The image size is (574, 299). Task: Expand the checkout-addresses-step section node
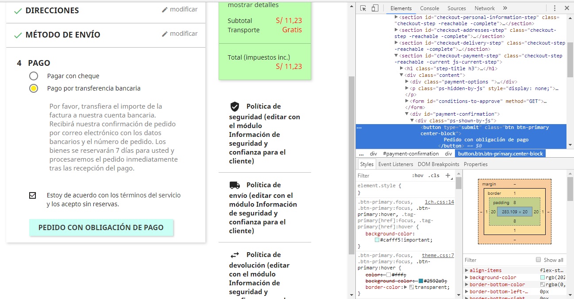pyautogui.click(x=397, y=30)
